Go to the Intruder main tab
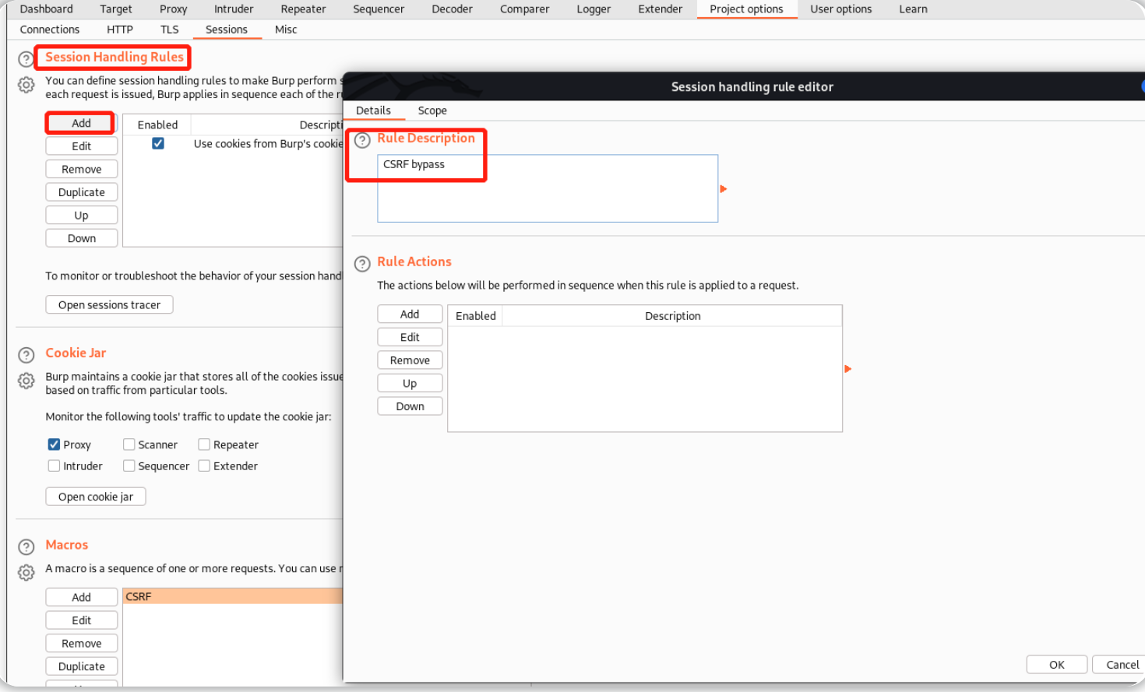1145x692 pixels. click(x=234, y=9)
